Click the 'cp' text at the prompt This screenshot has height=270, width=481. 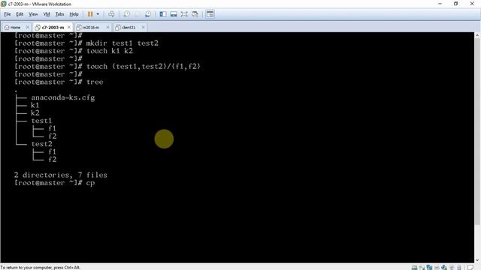click(x=90, y=183)
